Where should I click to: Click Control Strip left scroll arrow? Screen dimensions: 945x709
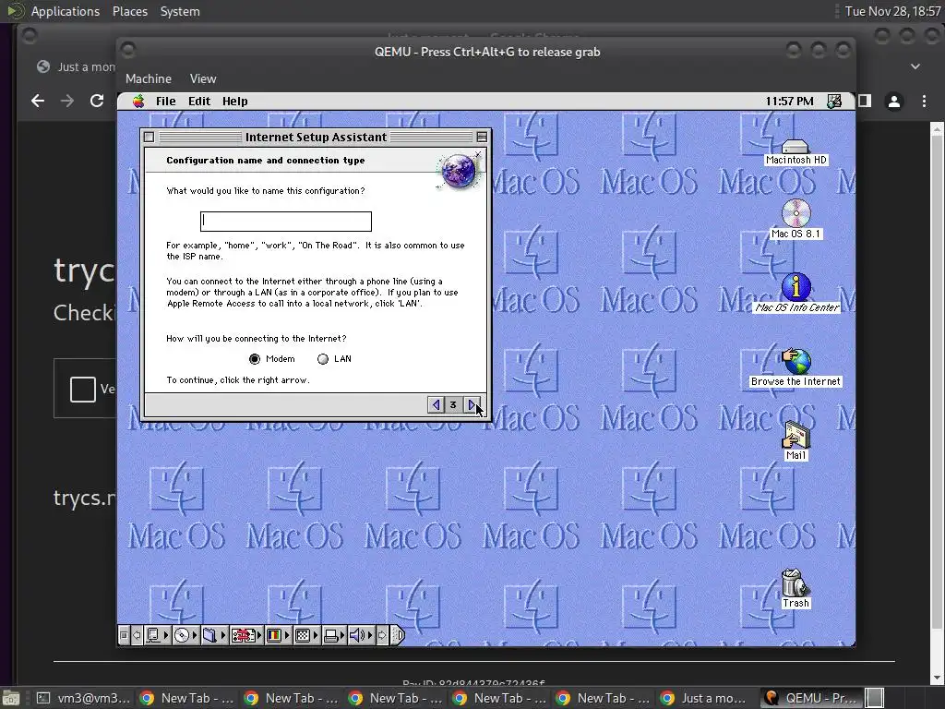(x=137, y=635)
